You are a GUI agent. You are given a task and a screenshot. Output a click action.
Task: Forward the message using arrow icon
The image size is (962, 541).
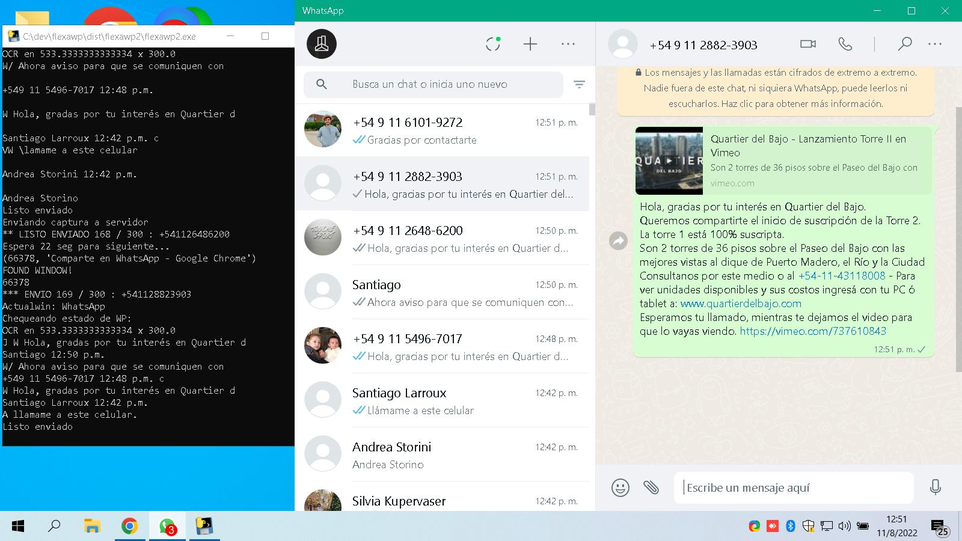[618, 241]
